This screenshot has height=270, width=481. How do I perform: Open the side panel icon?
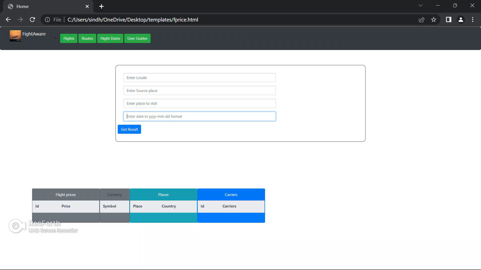[449, 19]
